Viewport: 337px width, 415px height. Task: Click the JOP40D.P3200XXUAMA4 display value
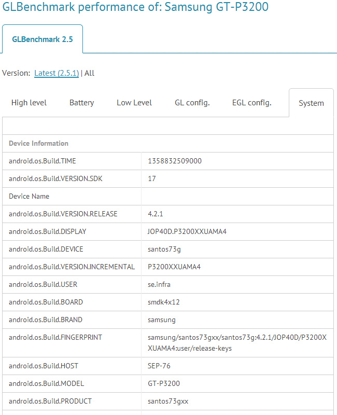pyautogui.click(x=187, y=231)
